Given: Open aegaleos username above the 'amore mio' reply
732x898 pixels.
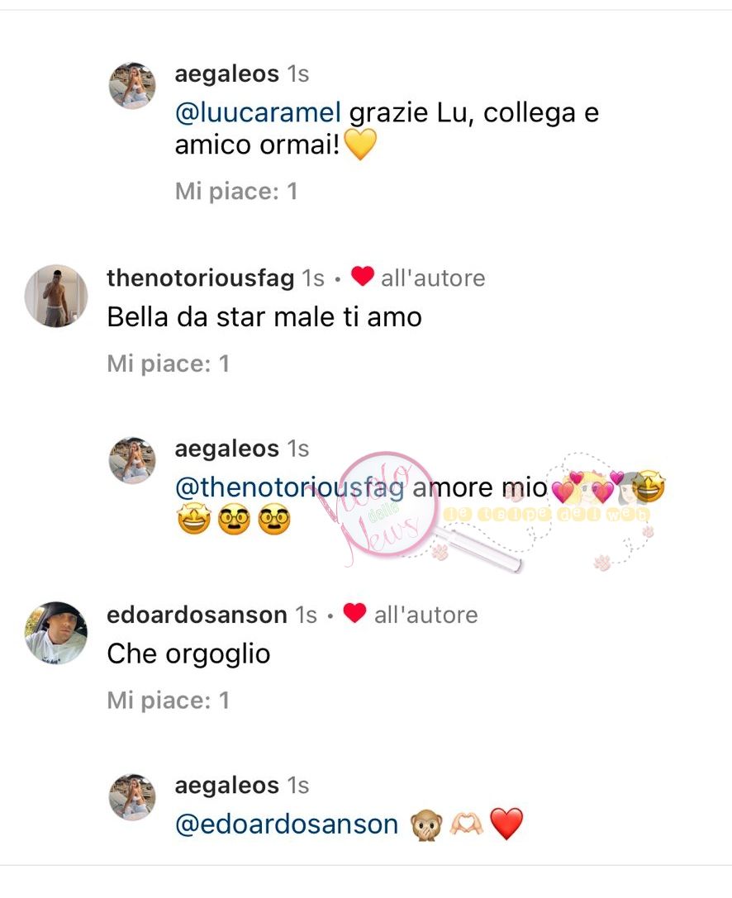Looking at the screenshot, I should click(x=227, y=449).
